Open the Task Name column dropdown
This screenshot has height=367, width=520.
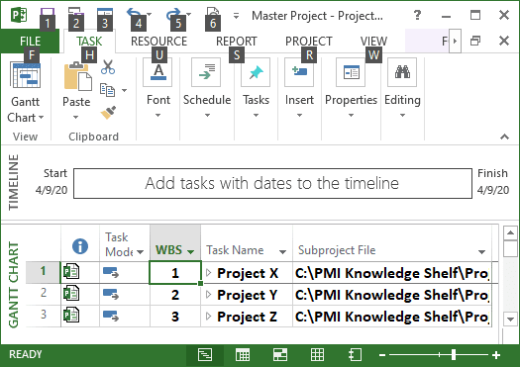pos(282,251)
